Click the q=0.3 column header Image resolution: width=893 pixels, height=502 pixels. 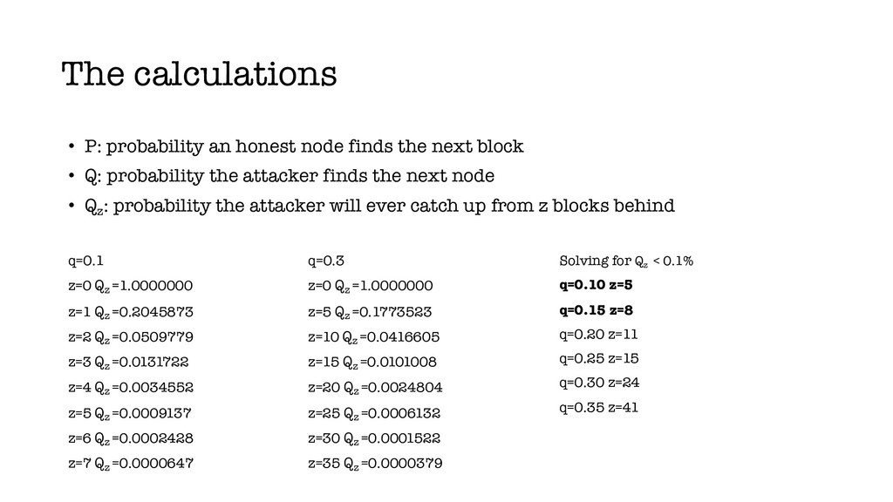[326, 261]
